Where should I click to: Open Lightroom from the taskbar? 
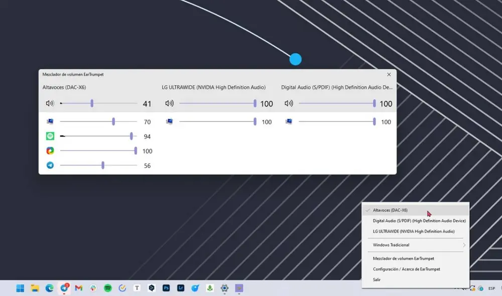180,288
